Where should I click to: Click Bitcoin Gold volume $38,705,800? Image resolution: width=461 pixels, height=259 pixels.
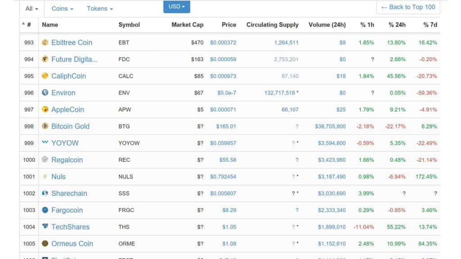tap(330, 126)
